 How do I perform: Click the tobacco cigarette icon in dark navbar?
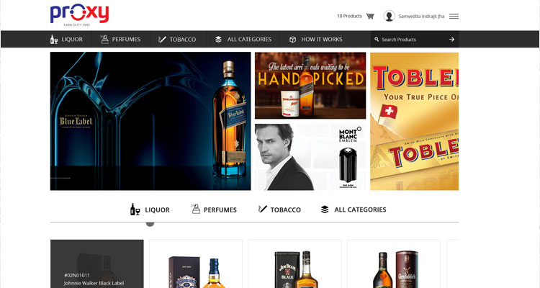(x=162, y=40)
